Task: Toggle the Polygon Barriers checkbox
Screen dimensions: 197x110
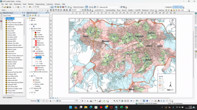Action: 34,66
